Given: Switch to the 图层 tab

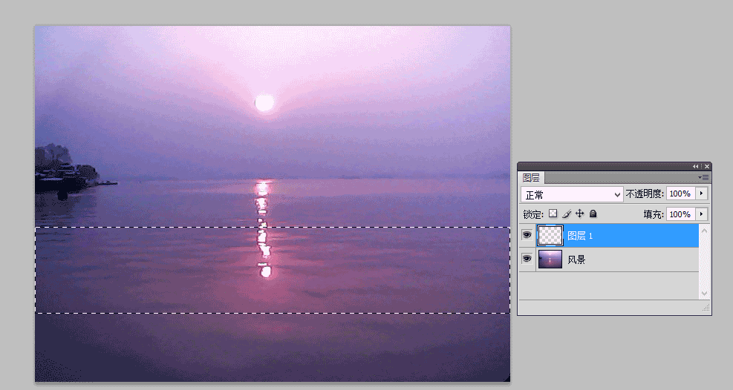Looking at the screenshot, I should pos(531,178).
